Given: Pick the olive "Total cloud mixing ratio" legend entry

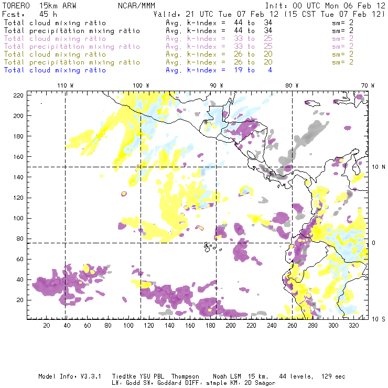Looking at the screenshot, I should 55,54.
